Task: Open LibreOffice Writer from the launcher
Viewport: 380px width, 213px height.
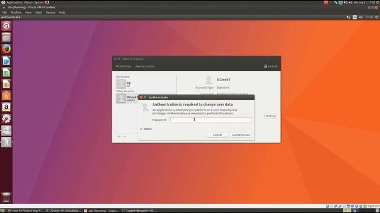Action: tap(7, 61)
